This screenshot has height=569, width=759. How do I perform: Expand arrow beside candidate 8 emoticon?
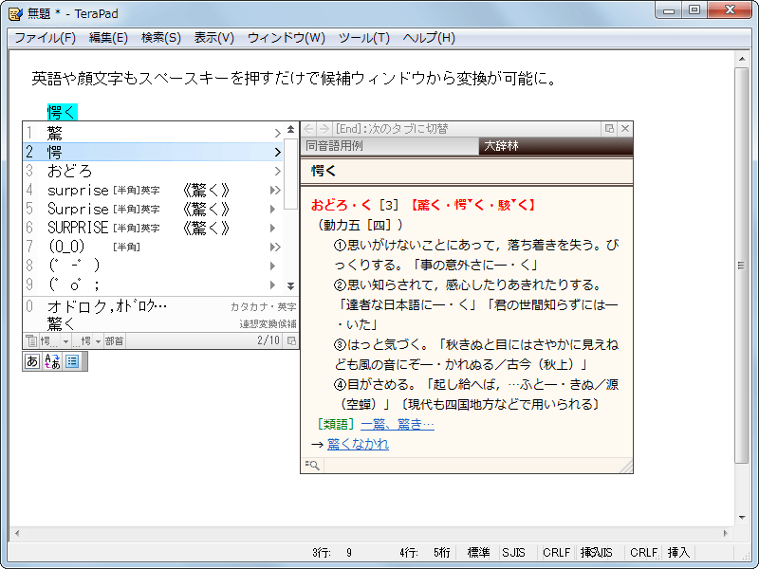point(273,266)
